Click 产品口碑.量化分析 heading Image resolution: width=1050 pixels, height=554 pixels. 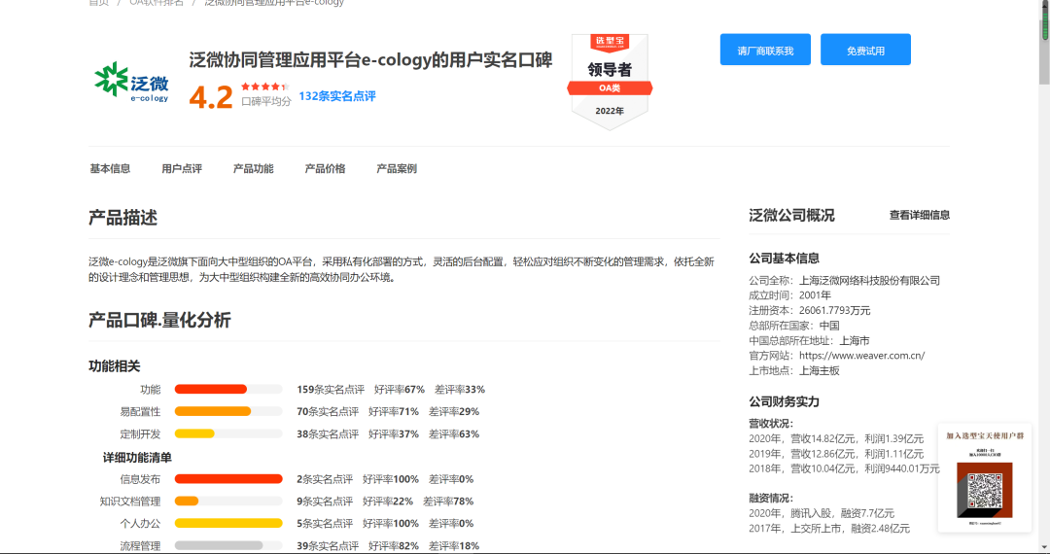tap(159, 320)
